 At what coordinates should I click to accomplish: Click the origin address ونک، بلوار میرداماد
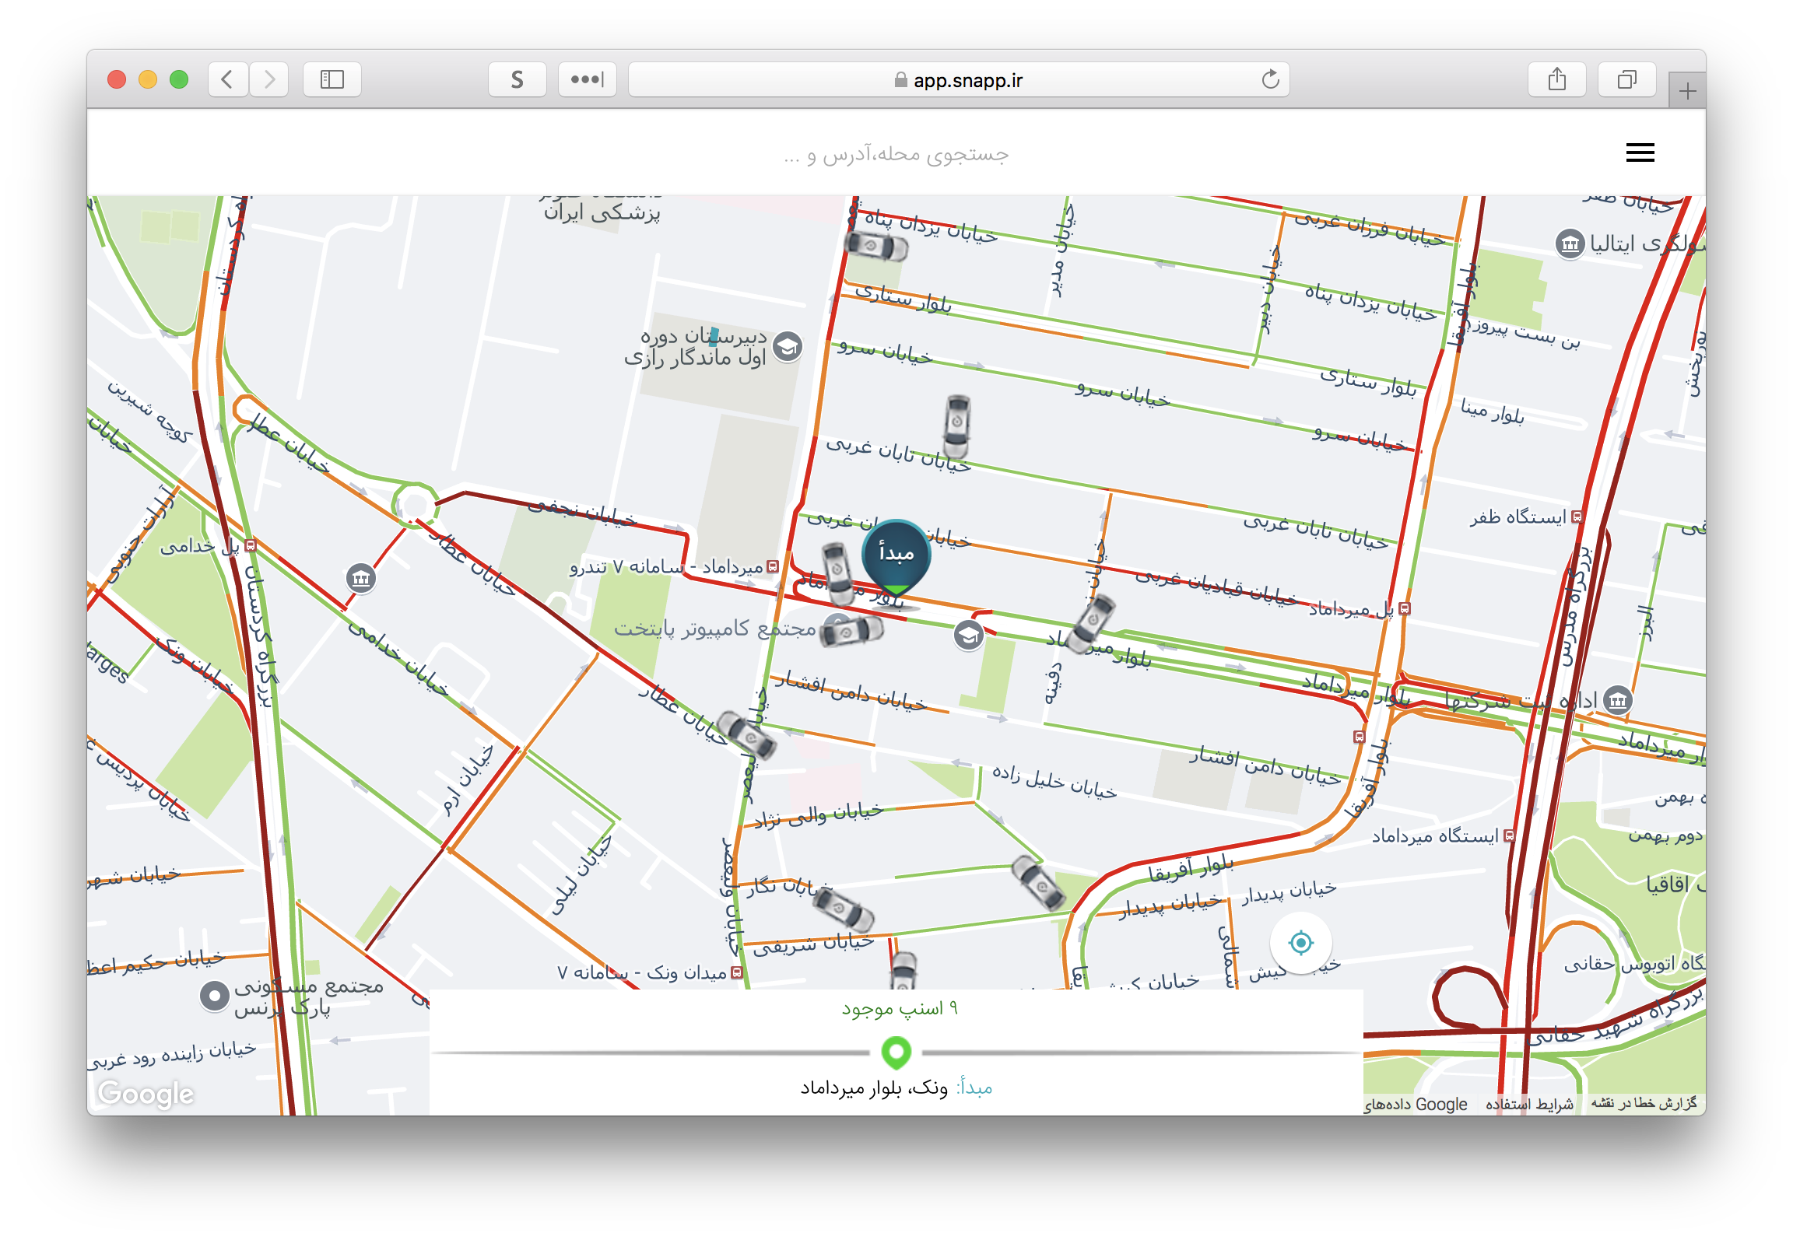pos(874,1088)
